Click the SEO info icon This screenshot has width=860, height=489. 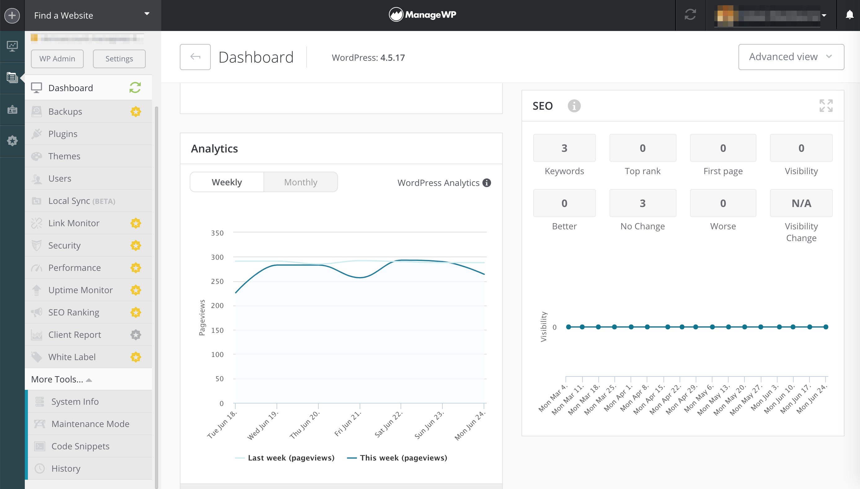[574, 106]
